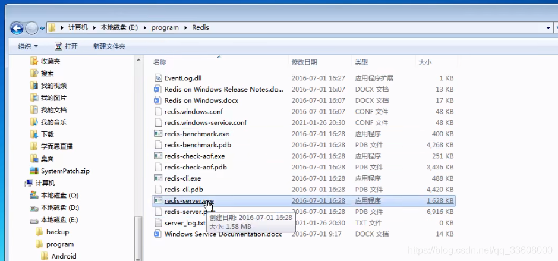
Task: Click the 打开 toolbar button
Action: pyautogui.click(x=66, y=46)
